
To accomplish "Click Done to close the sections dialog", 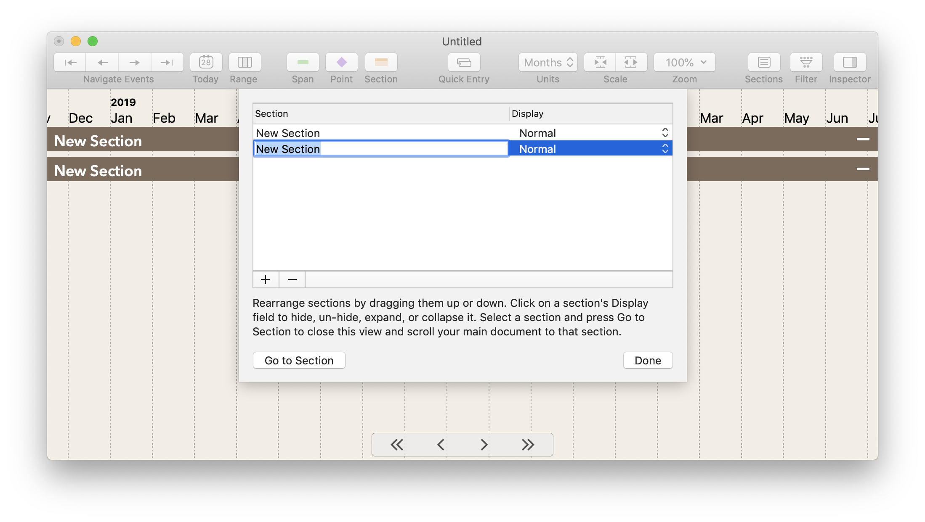I will coord(647,360).
